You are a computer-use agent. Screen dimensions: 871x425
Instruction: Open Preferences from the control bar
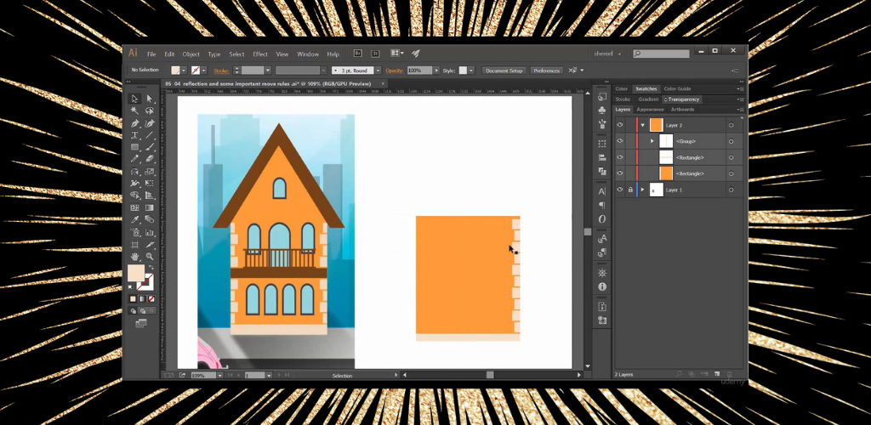tap(547, 71)
